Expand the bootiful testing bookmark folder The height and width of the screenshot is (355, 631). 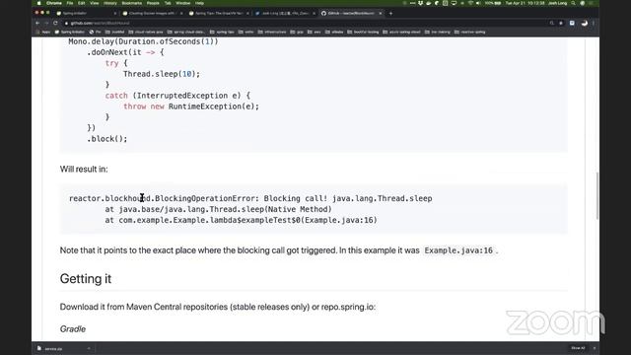click(x=364, y=32)
